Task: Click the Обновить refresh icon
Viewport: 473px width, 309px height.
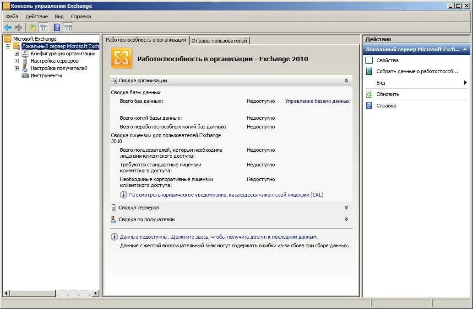Action: (369, 94)
